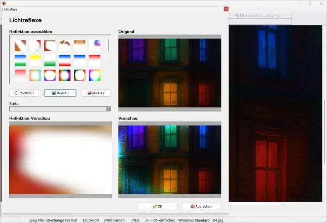327x223 pixels.
Task: Choose the yellow-topped reflection swatch
Action: pyautogui.click(x=35, y=60)
